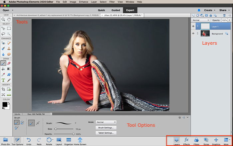233x146 pixels.
Task: Select the Straighten tool
Action: [x=9, y=95]
